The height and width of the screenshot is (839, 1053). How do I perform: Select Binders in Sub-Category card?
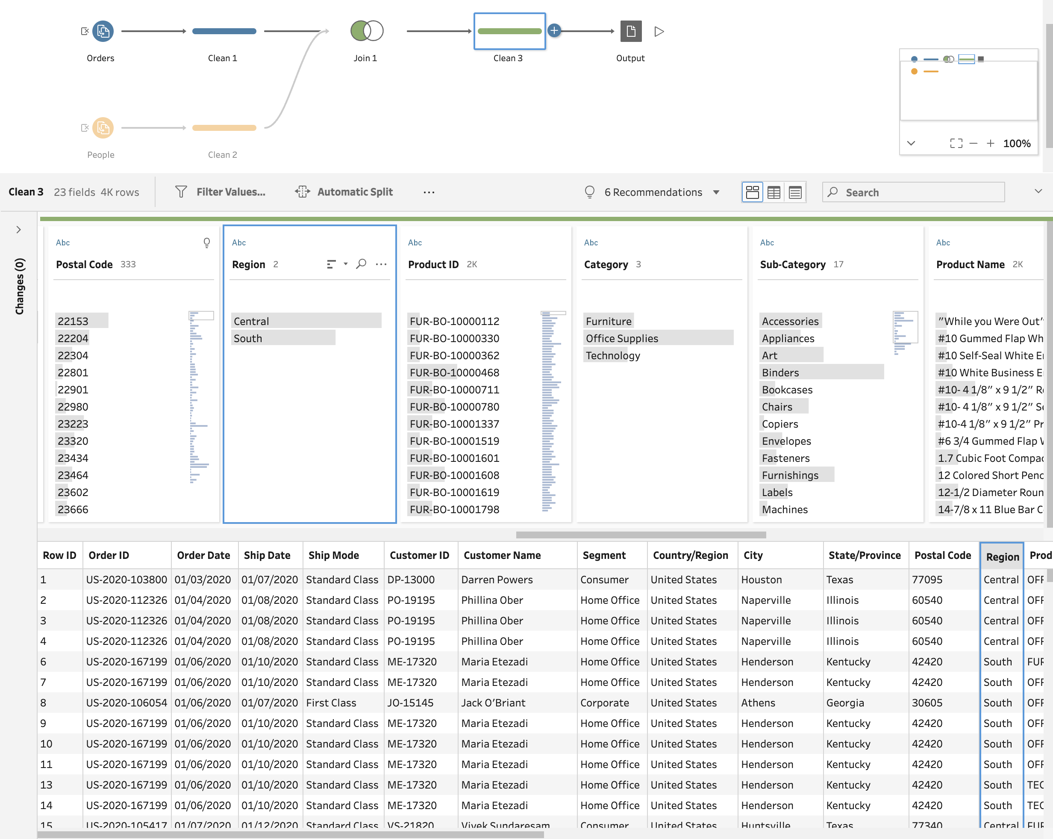pos(821,372)
